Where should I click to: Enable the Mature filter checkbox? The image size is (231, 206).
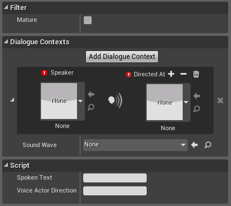pos(88,20)
